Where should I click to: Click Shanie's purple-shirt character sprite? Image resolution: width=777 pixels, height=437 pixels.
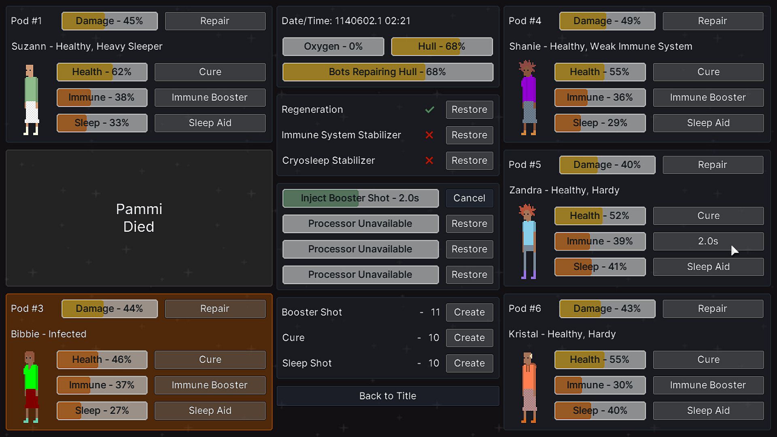(528, 98)
